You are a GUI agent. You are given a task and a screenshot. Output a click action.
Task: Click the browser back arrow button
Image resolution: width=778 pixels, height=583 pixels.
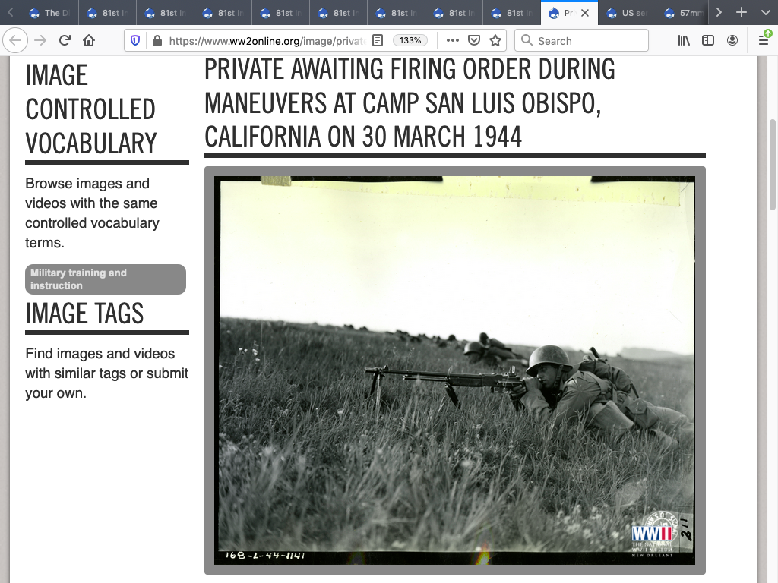16,41
